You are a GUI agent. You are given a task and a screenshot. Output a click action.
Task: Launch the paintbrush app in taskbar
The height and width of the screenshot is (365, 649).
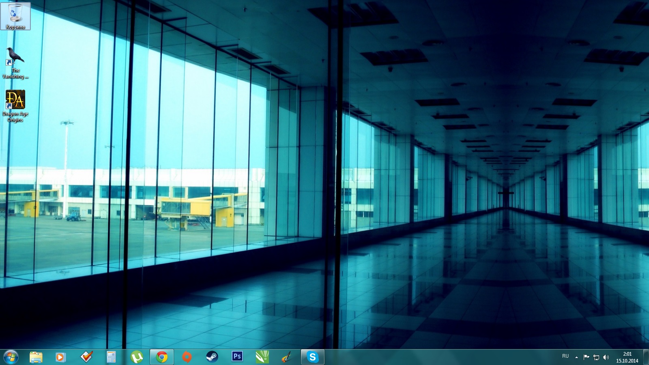(287, 357)
